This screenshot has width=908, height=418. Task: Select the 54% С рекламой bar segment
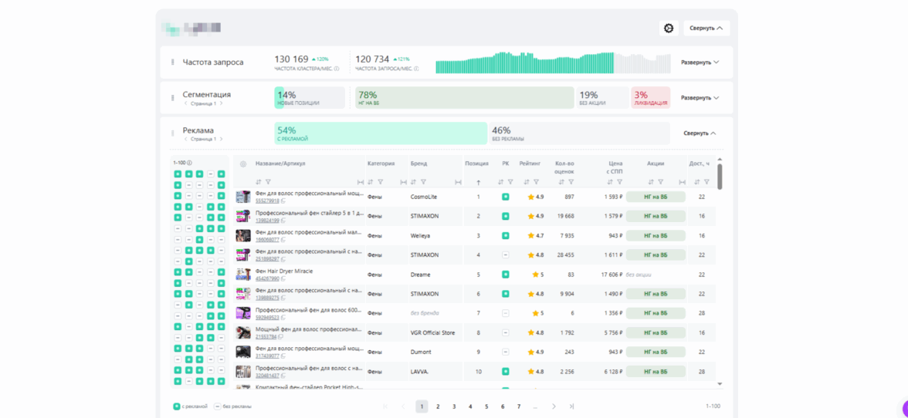click(380, 133)
